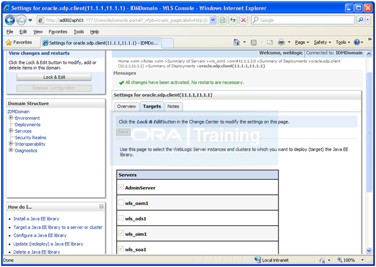Viewport: 376px width, 267px height.
Task: Open the File menu
Action: pos(10,32)
